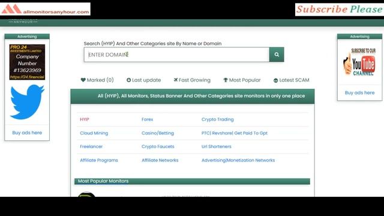Click the allmonitorsanyhour.com logo
The image size is (384, 216).
click(46, 9)
